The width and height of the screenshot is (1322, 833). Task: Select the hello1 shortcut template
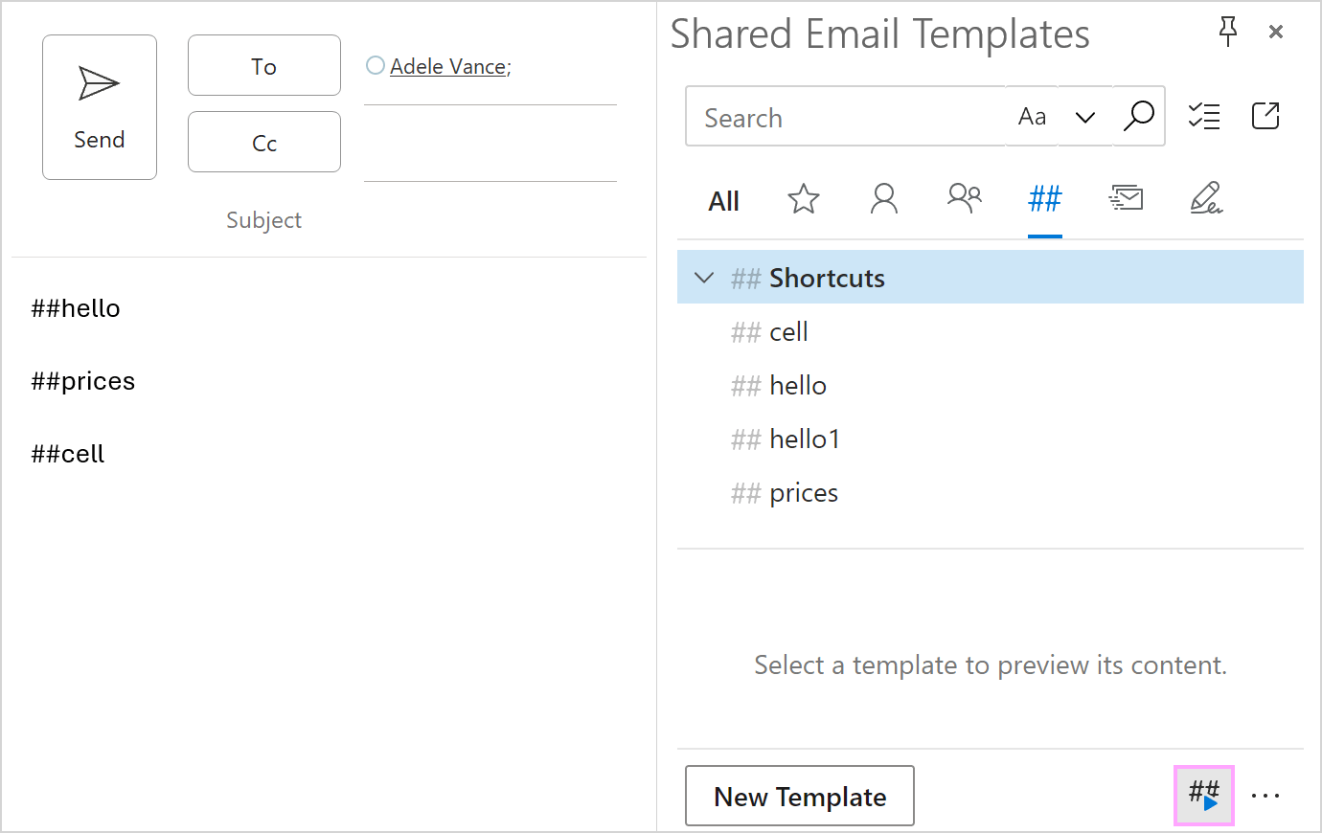(x=991, y=439)
